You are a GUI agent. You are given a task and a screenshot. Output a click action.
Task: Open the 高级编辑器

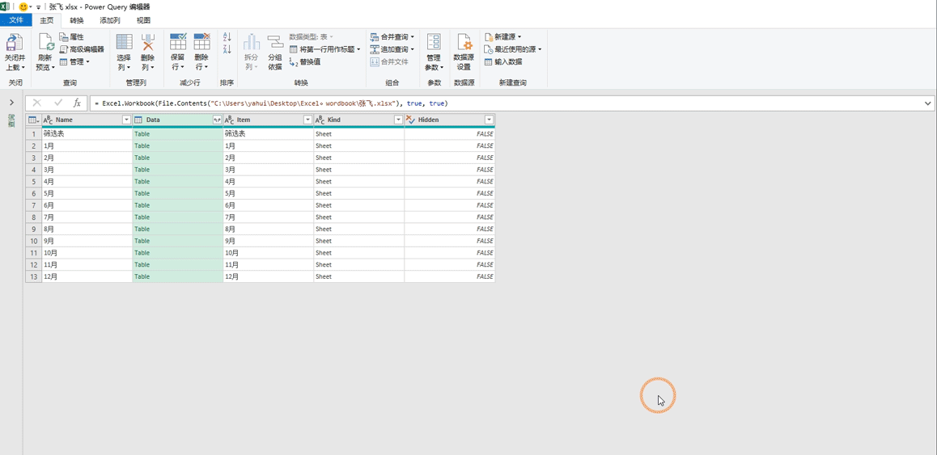pos(82,49)
